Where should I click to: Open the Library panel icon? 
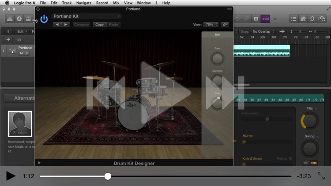(10, 19)
